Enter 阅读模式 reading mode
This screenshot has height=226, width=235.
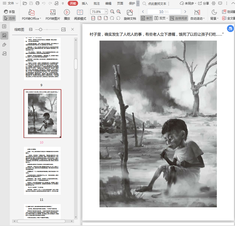[80, 15]
